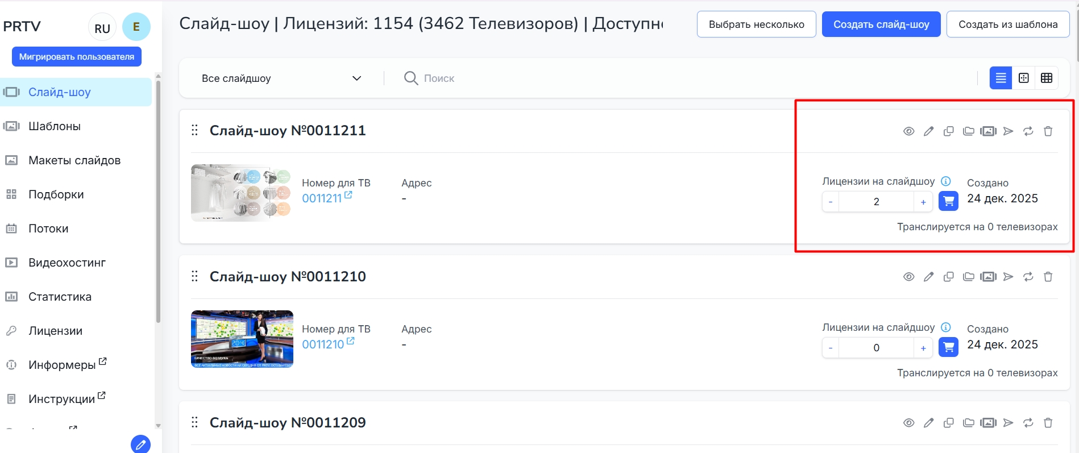The width and height of the screenshot is (1079, 453).
Task: Send Слайд-шоу №0011211 using the paper plane icon
Action: [1008, 131]
